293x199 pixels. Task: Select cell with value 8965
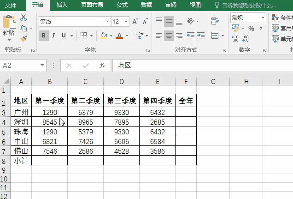(85, 122)
